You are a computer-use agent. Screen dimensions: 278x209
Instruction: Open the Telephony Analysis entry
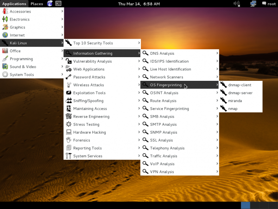click(x=180, y=148)
